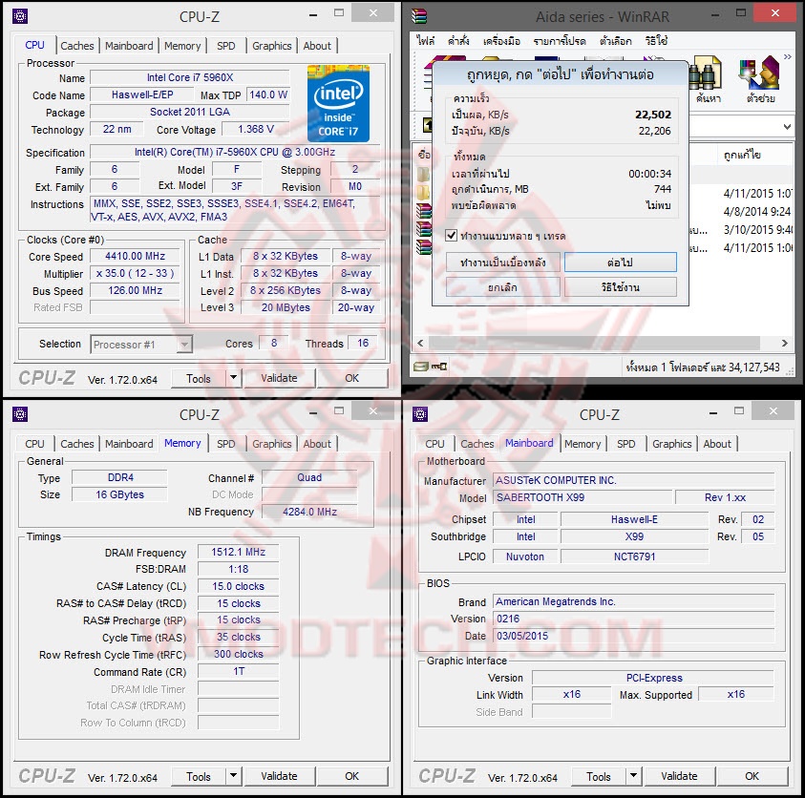The height and width of the screenshot is (798, 805).
Task: Open the Tools dropdown arrow in the Mainboard window
Action: click(x=633, y=776)
